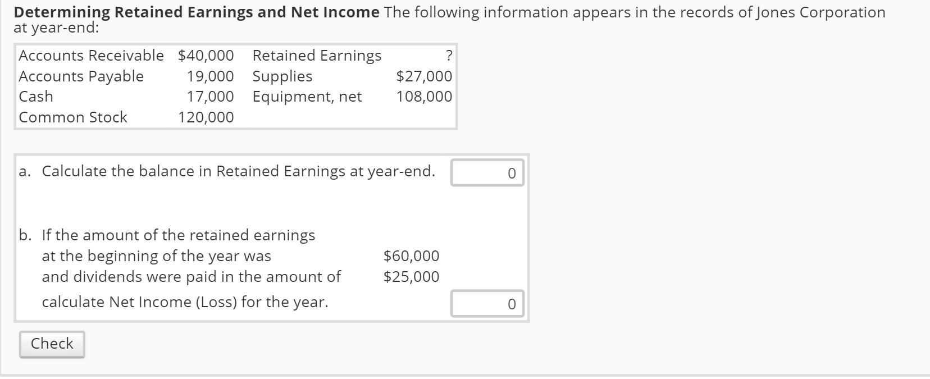Click the $25,000 dividends amount
The width and height of the screenshot is (930, 379).
(x=411, y=276)
